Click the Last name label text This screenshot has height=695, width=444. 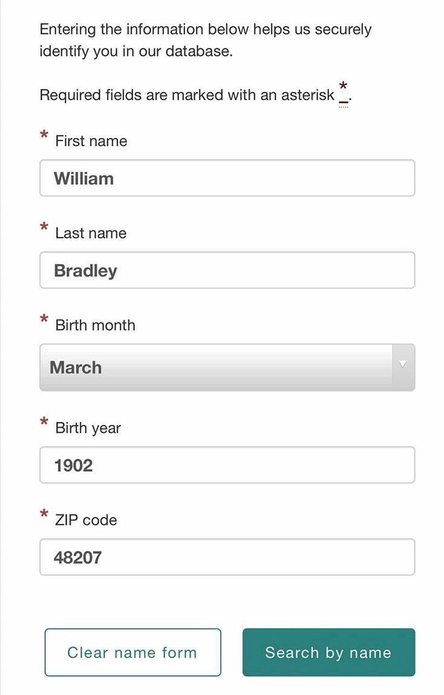pos(91,233)
